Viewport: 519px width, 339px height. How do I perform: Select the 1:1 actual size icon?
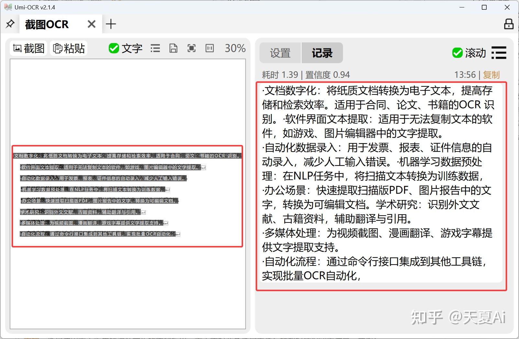(x=209, y=48)
